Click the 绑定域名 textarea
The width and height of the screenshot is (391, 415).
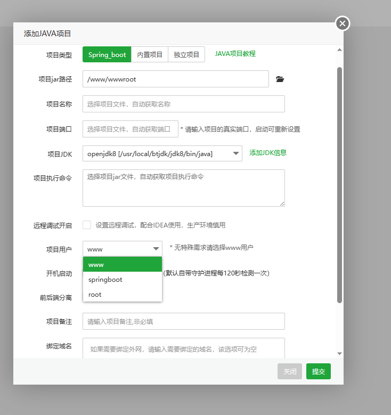tap(184, 348)
